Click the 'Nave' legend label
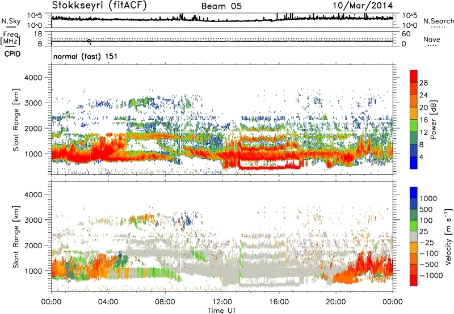This screenshot has width=454, height=314. 432,39
